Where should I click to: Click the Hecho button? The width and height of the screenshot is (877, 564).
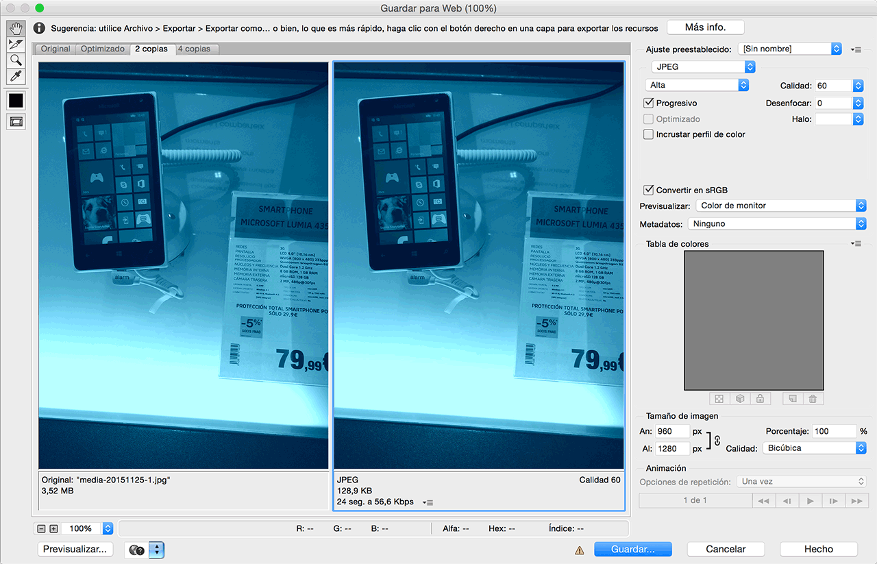tap(819, 549)
